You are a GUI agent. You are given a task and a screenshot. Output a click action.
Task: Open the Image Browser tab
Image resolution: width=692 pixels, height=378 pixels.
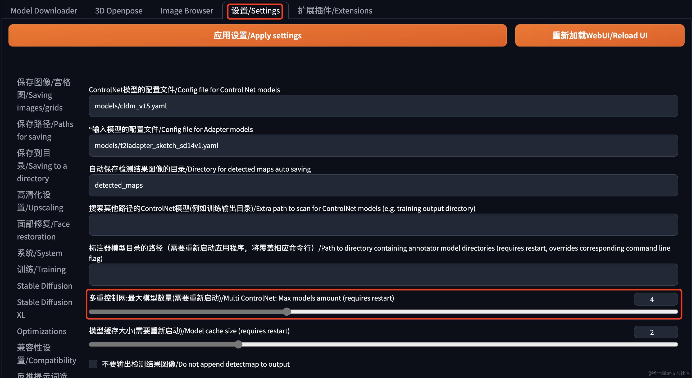pos(186,11)
